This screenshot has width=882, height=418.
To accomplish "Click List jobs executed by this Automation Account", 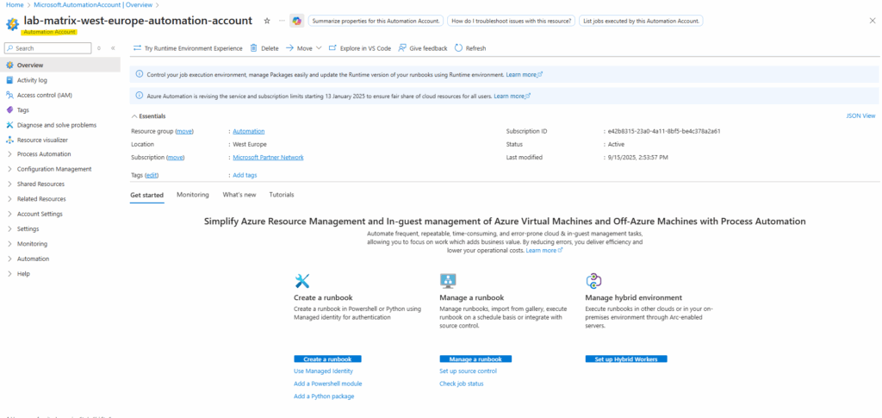I will coord(641,21).
